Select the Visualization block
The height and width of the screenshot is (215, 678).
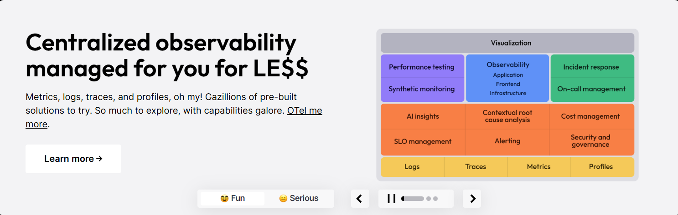coord(507,43)
